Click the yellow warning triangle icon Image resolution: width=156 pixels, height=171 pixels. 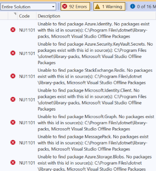point(97,7)
